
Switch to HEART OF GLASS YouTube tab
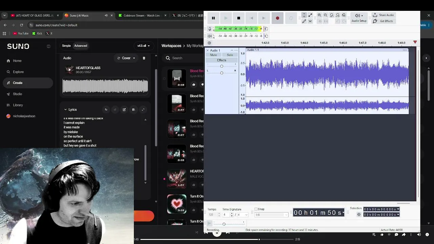tap(34, 15)
